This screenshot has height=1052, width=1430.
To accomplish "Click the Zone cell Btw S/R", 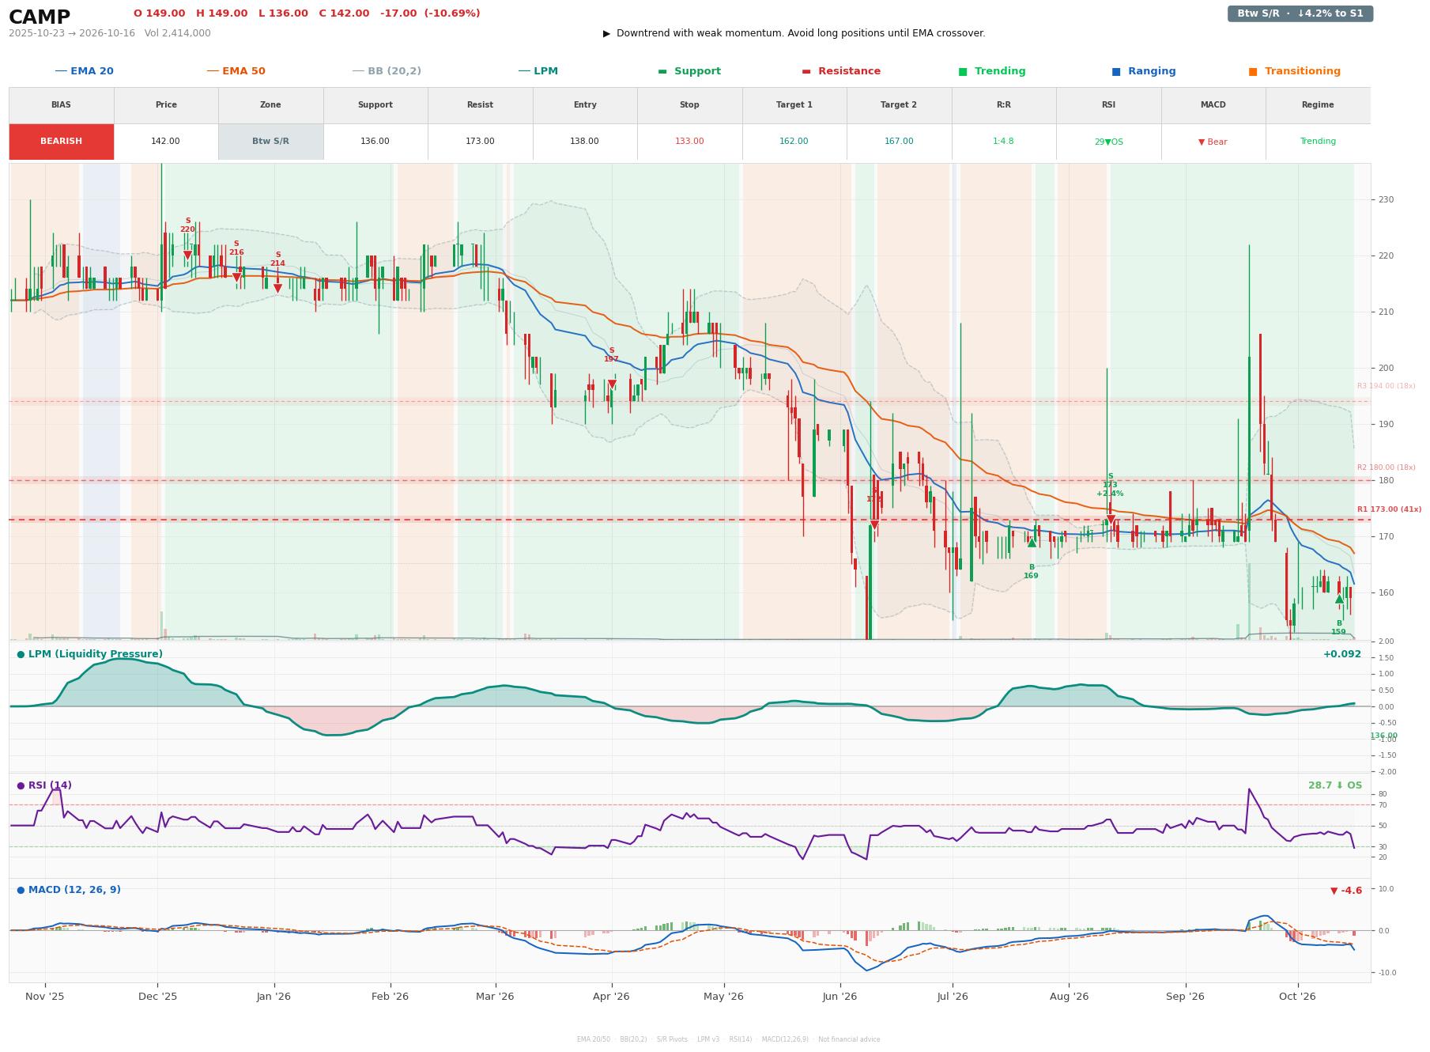I will click(271, 142).
